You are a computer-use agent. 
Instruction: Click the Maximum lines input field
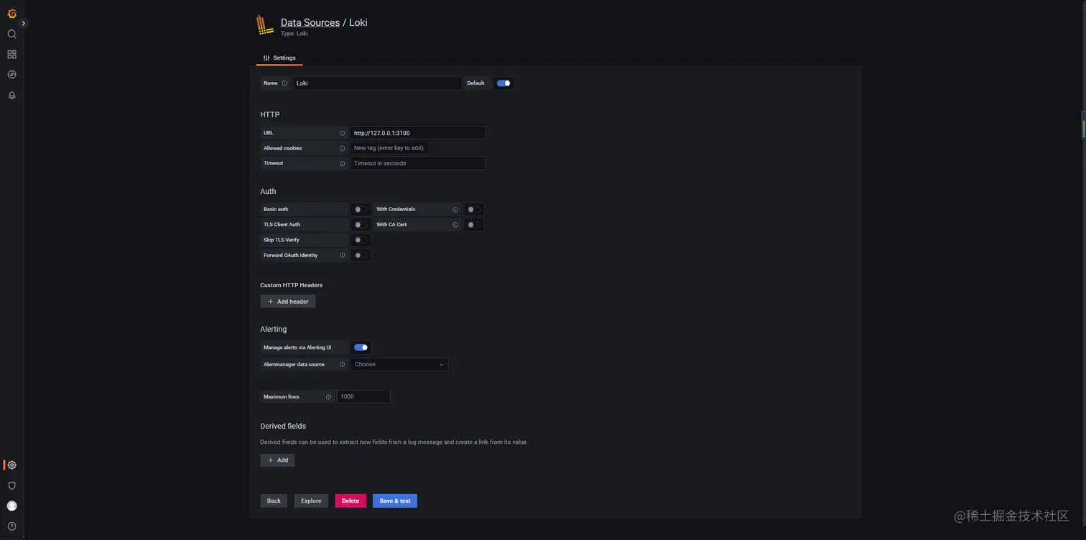[363, 397]
